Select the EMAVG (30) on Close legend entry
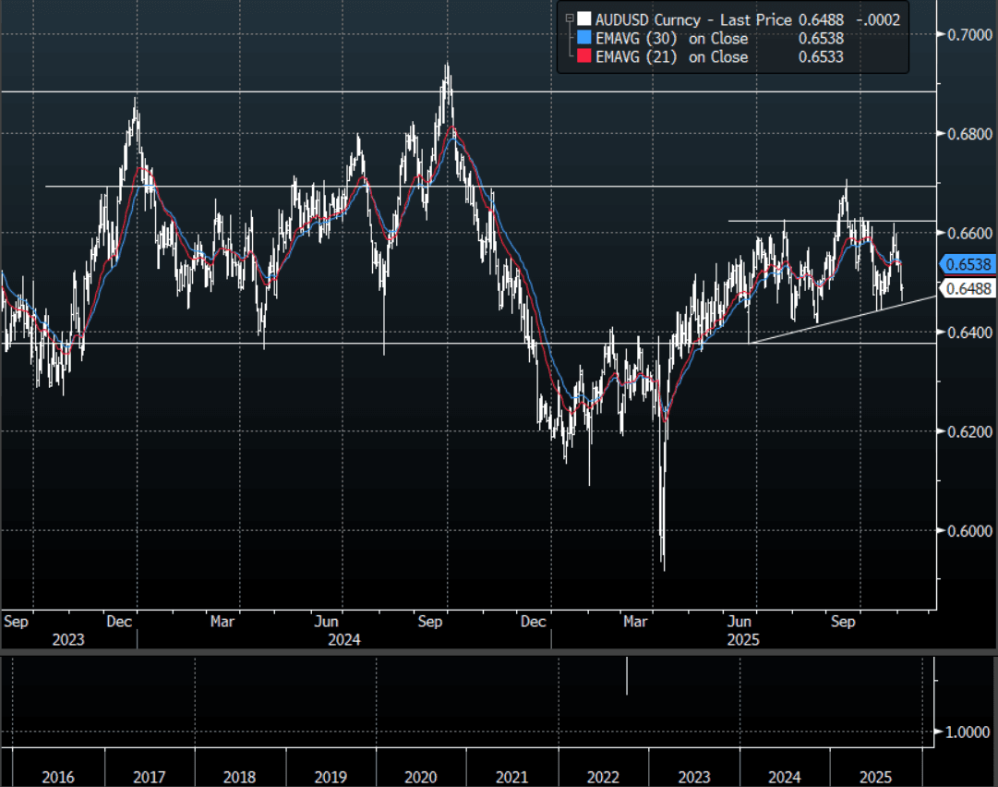 point(671,38)
